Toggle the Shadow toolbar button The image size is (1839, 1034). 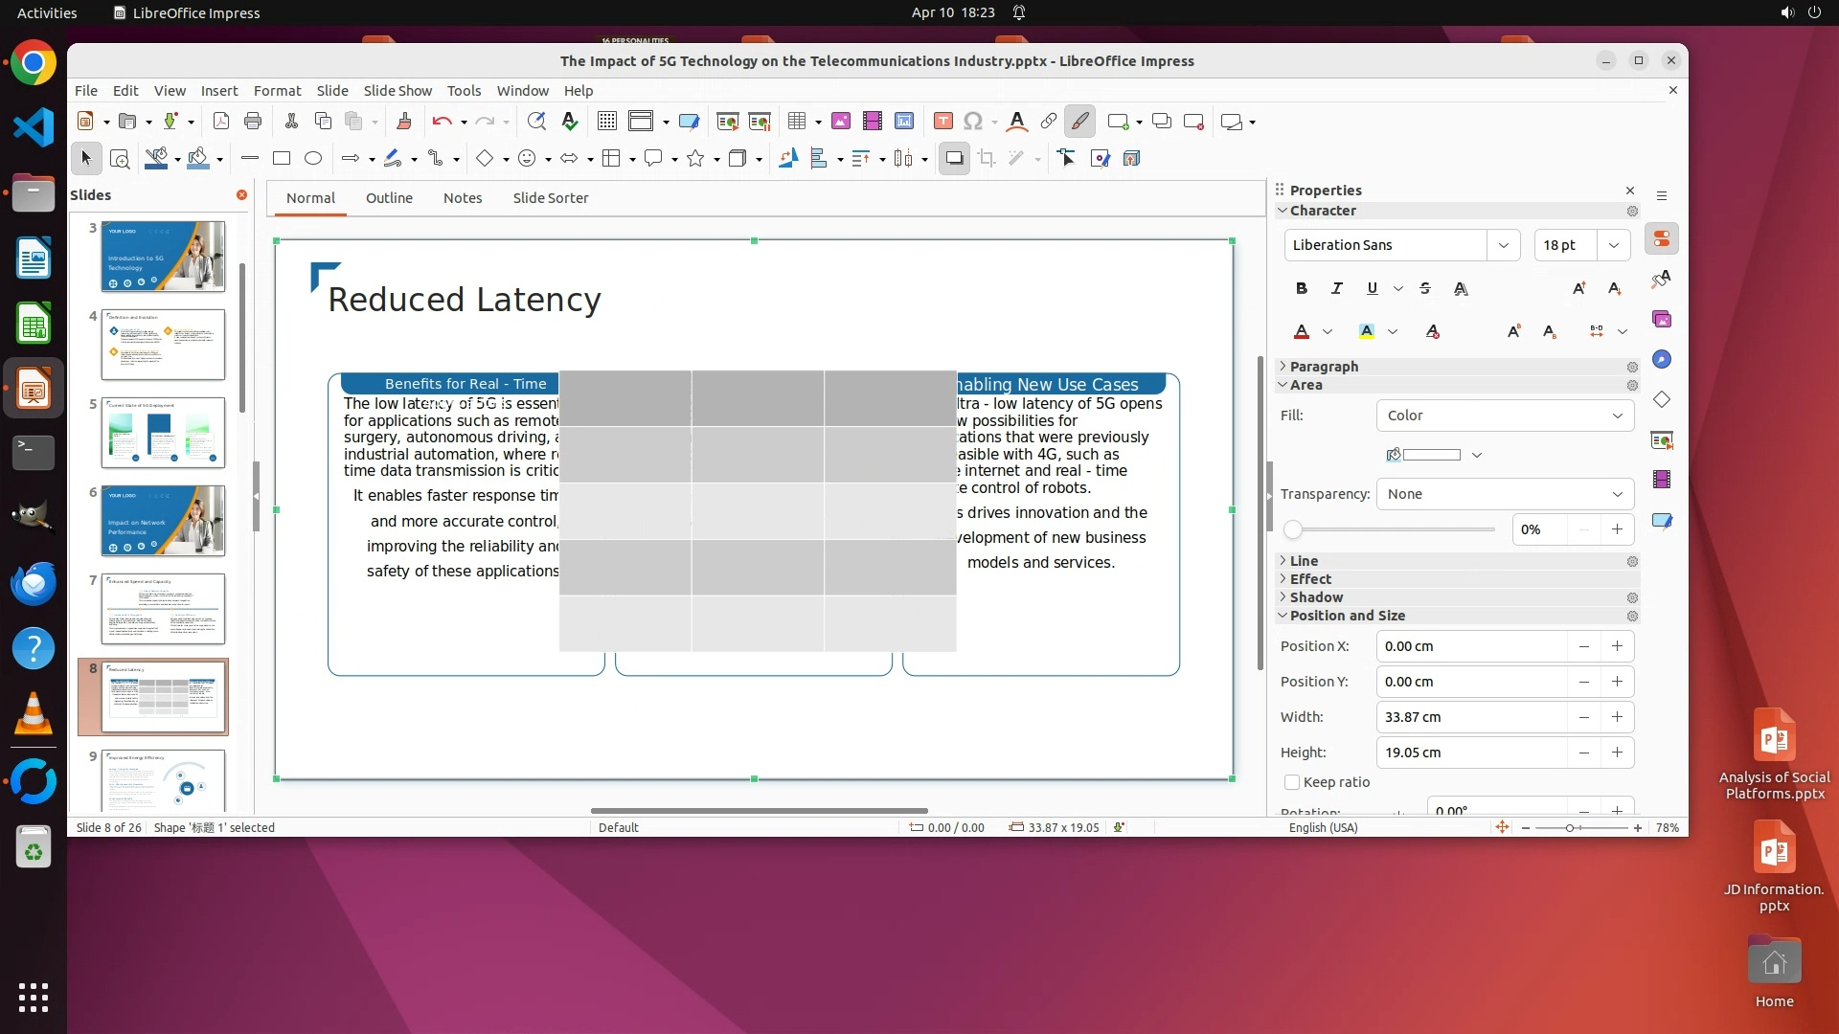pyautogui.click(x=954, y=159)
